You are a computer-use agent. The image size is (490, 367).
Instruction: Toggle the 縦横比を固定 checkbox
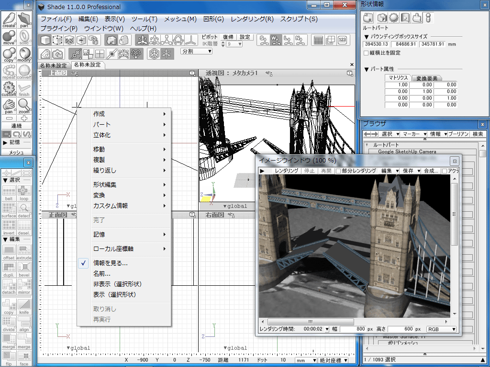[366, 53]
